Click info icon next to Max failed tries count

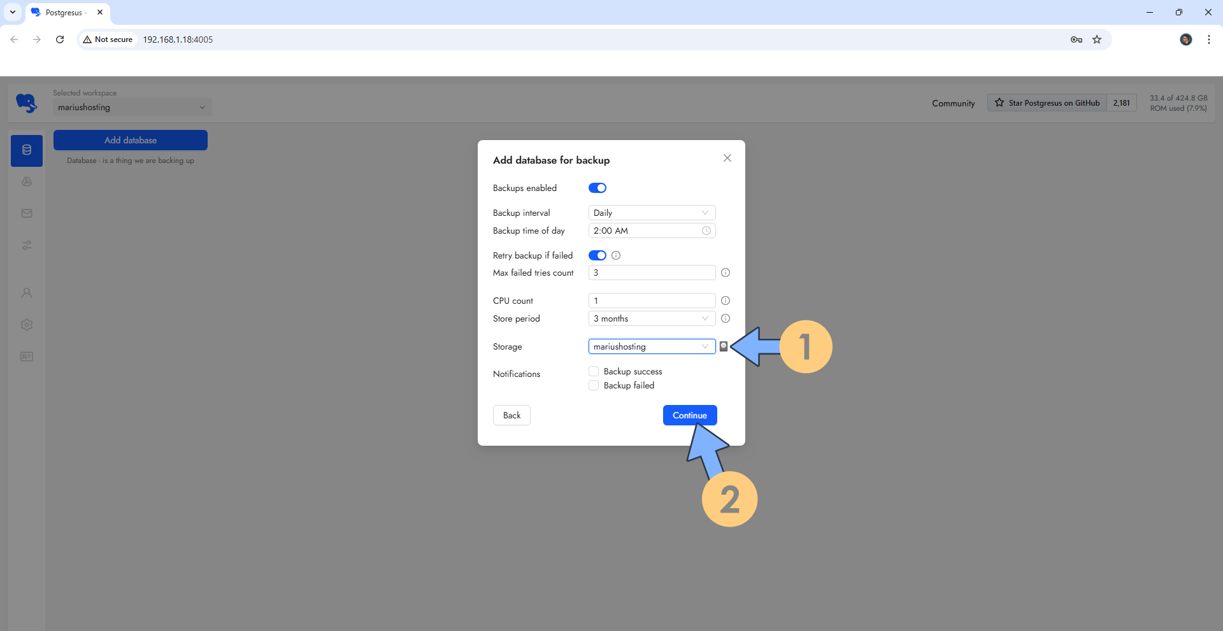pos(726,273)
